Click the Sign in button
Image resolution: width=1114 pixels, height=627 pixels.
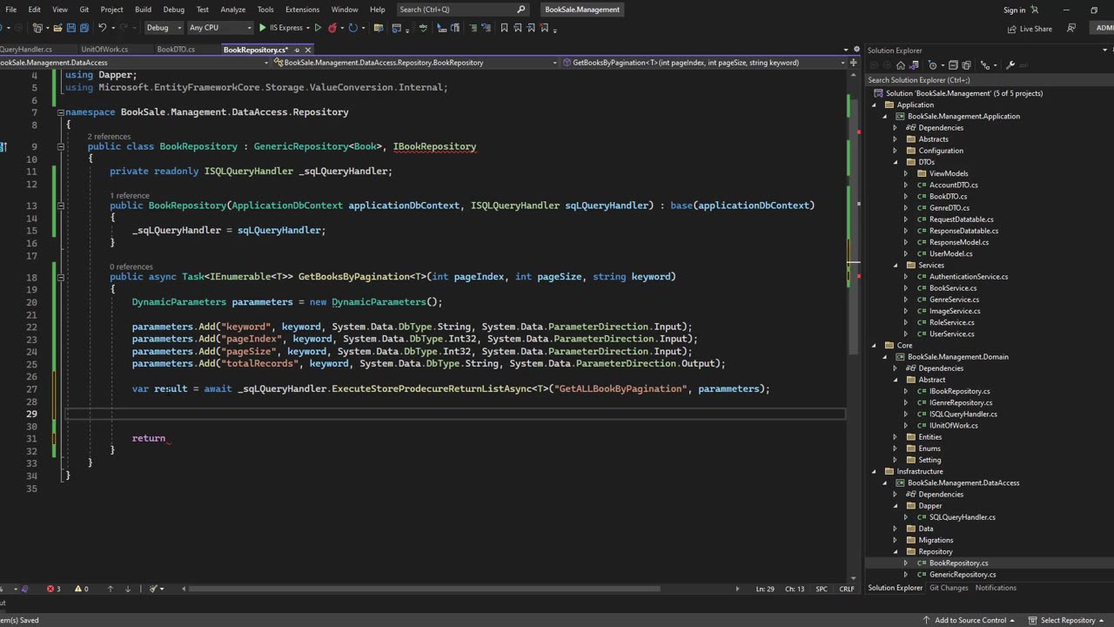pyautogui.click(x=1021, y=10)
